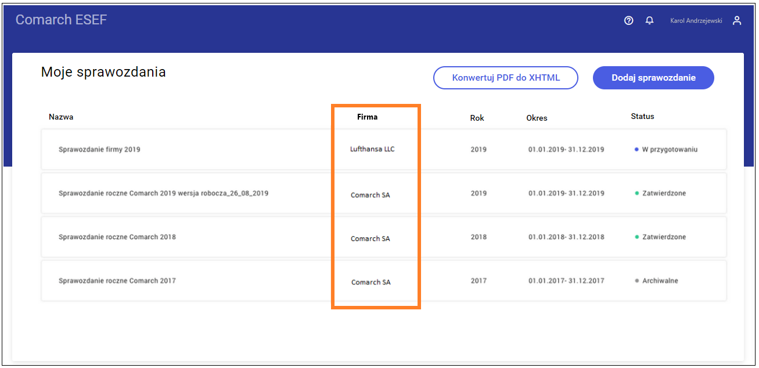Sort by Firma column header
This screenshot has height=368, width=759.
[367, 117]
